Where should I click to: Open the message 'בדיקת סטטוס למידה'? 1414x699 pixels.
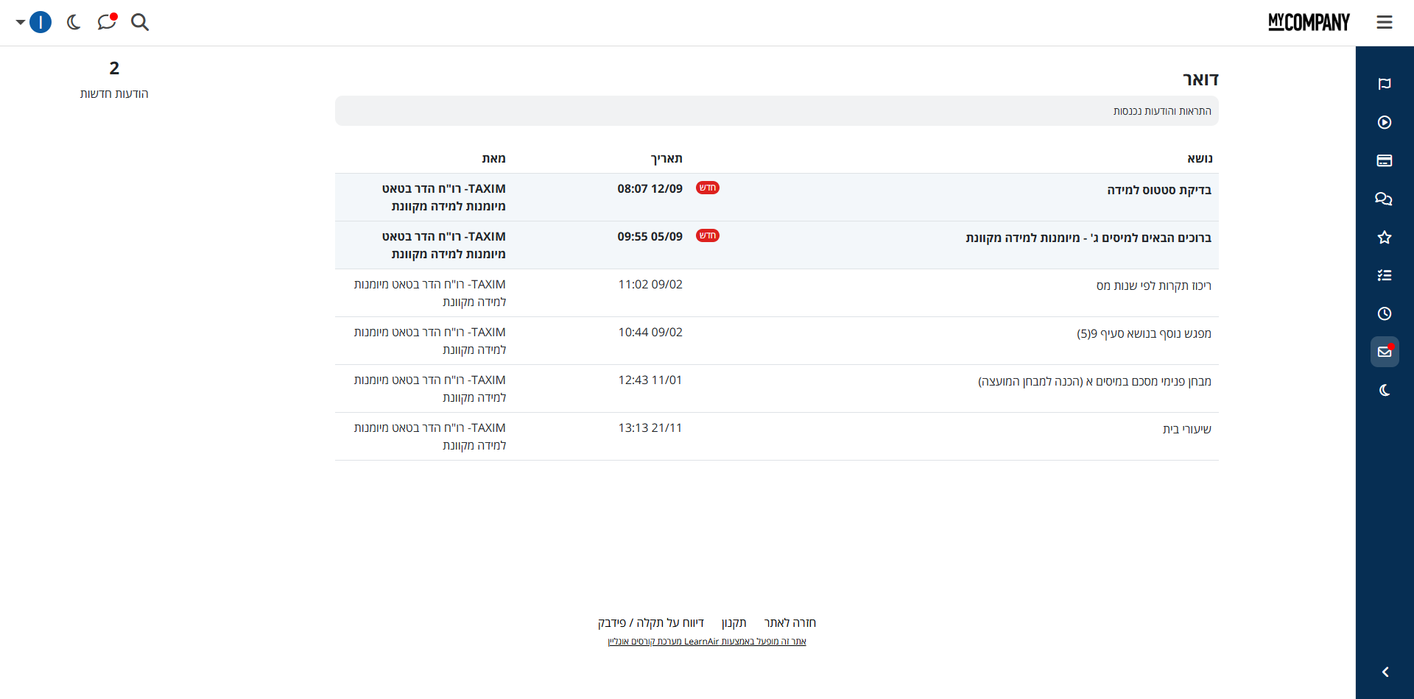point(1158,190)
